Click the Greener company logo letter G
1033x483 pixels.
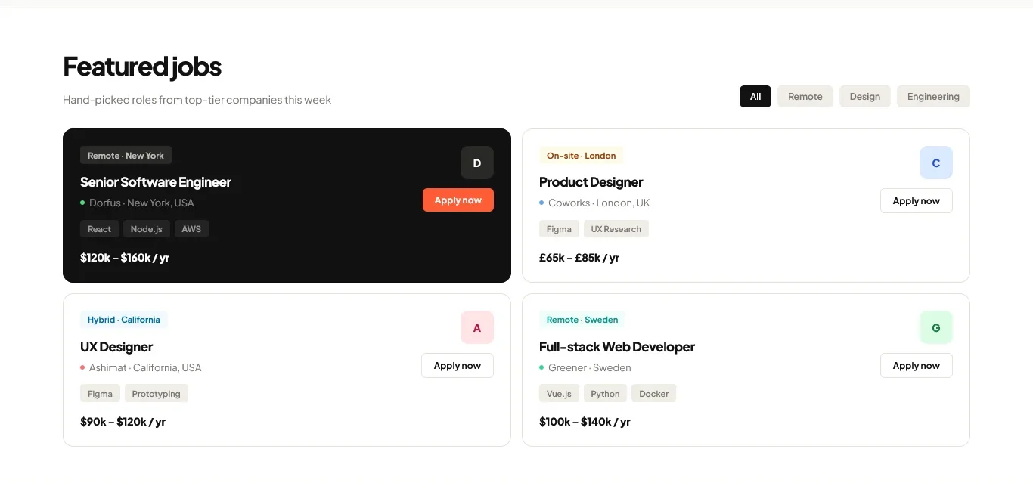935,327
